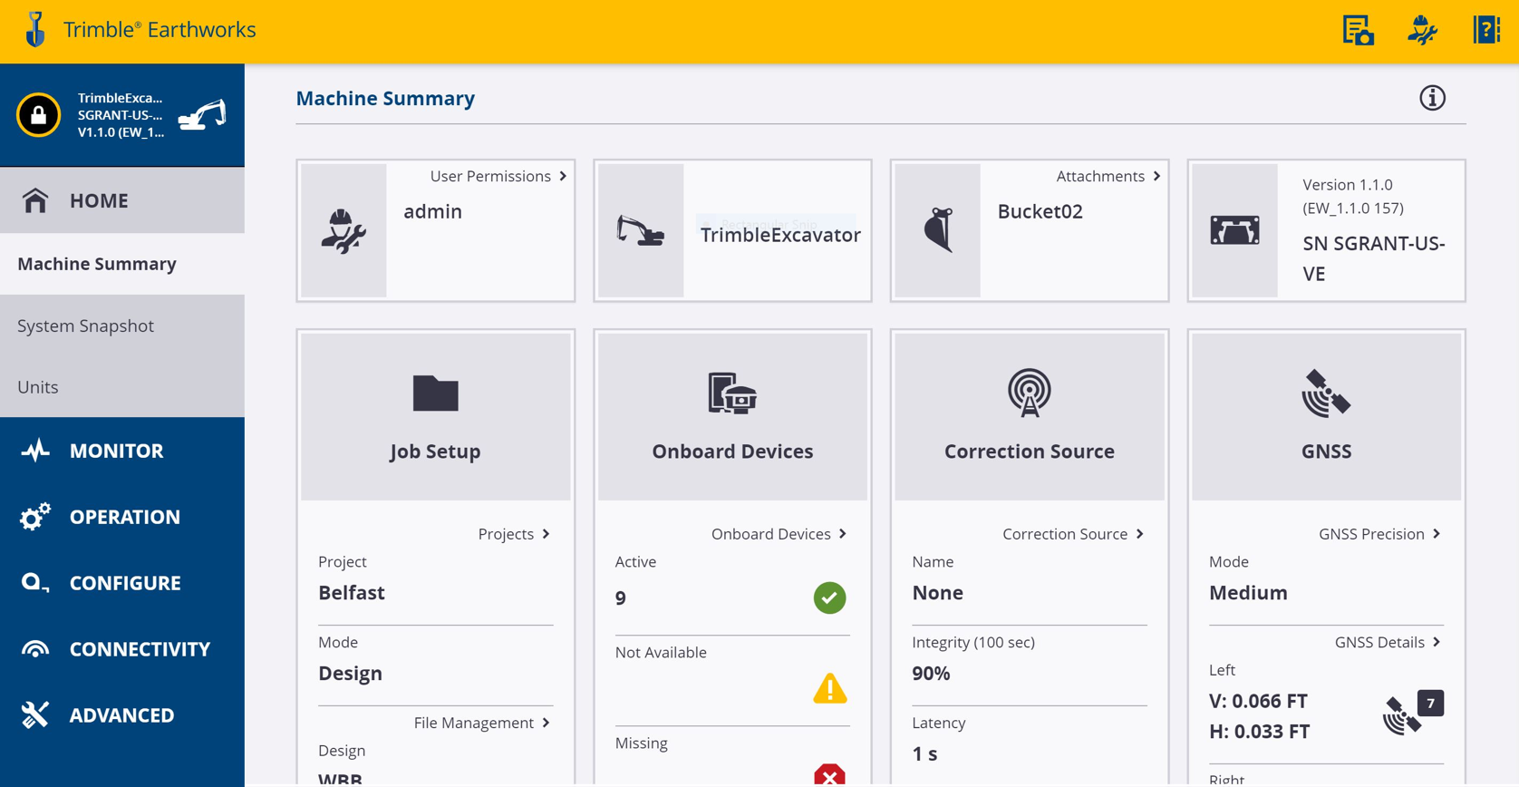This screenshot has width=1519, height=787.
Task: Open the help manual icon
Action: [x=1486, y=30]
